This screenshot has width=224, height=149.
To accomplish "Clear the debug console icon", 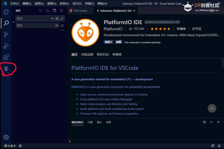I will pyautogui.click(x=204, y=122).
